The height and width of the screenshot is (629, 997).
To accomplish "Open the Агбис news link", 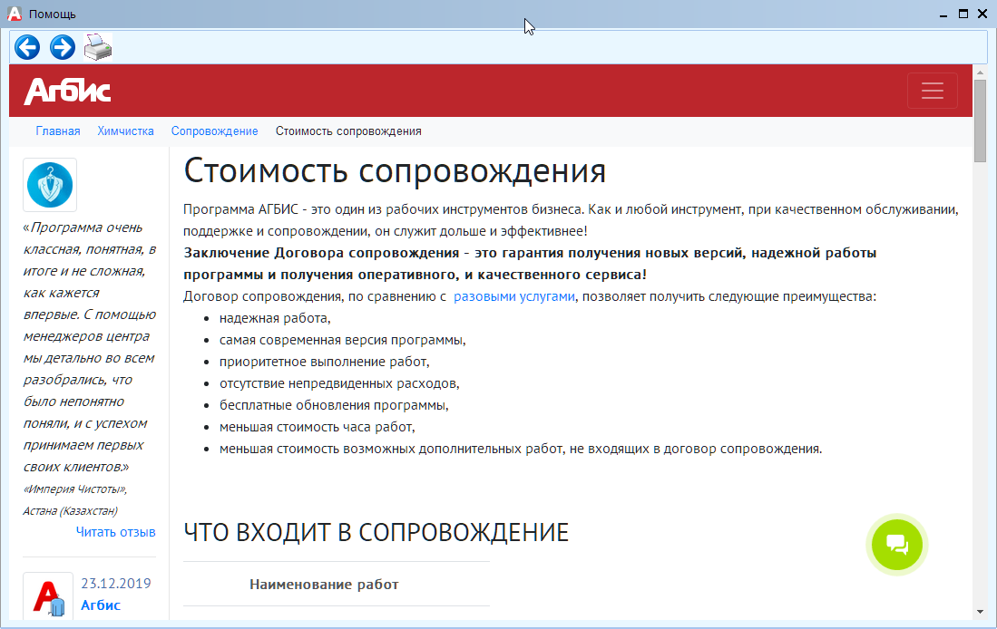I will pyautogui.click(x=101, y=605).
